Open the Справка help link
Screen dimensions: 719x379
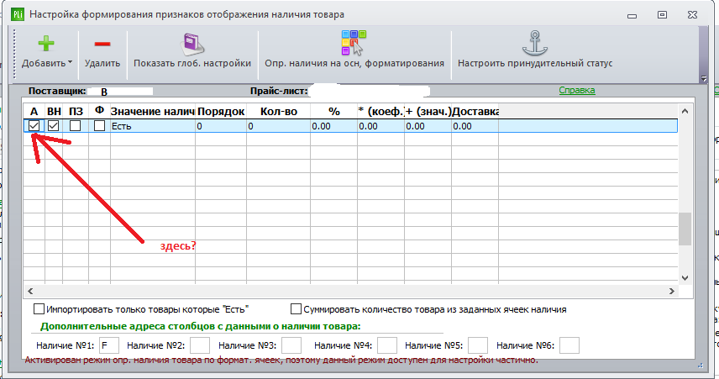577,91
